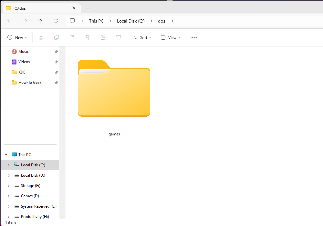Expand Games (F:) drive node
The width and height of the screenshot is (323, 226).
pyautogui.click(x=8, y=196)
